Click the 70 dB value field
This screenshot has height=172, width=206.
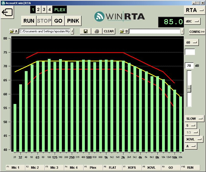pyautogui.click(x=189, y=66)
